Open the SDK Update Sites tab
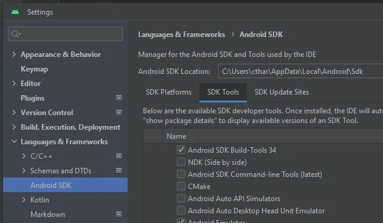383x223 pixels. [x=281, y=92]
